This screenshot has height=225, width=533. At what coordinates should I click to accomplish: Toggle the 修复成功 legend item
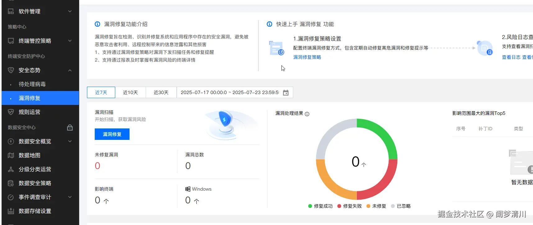[x=320, y=206]
